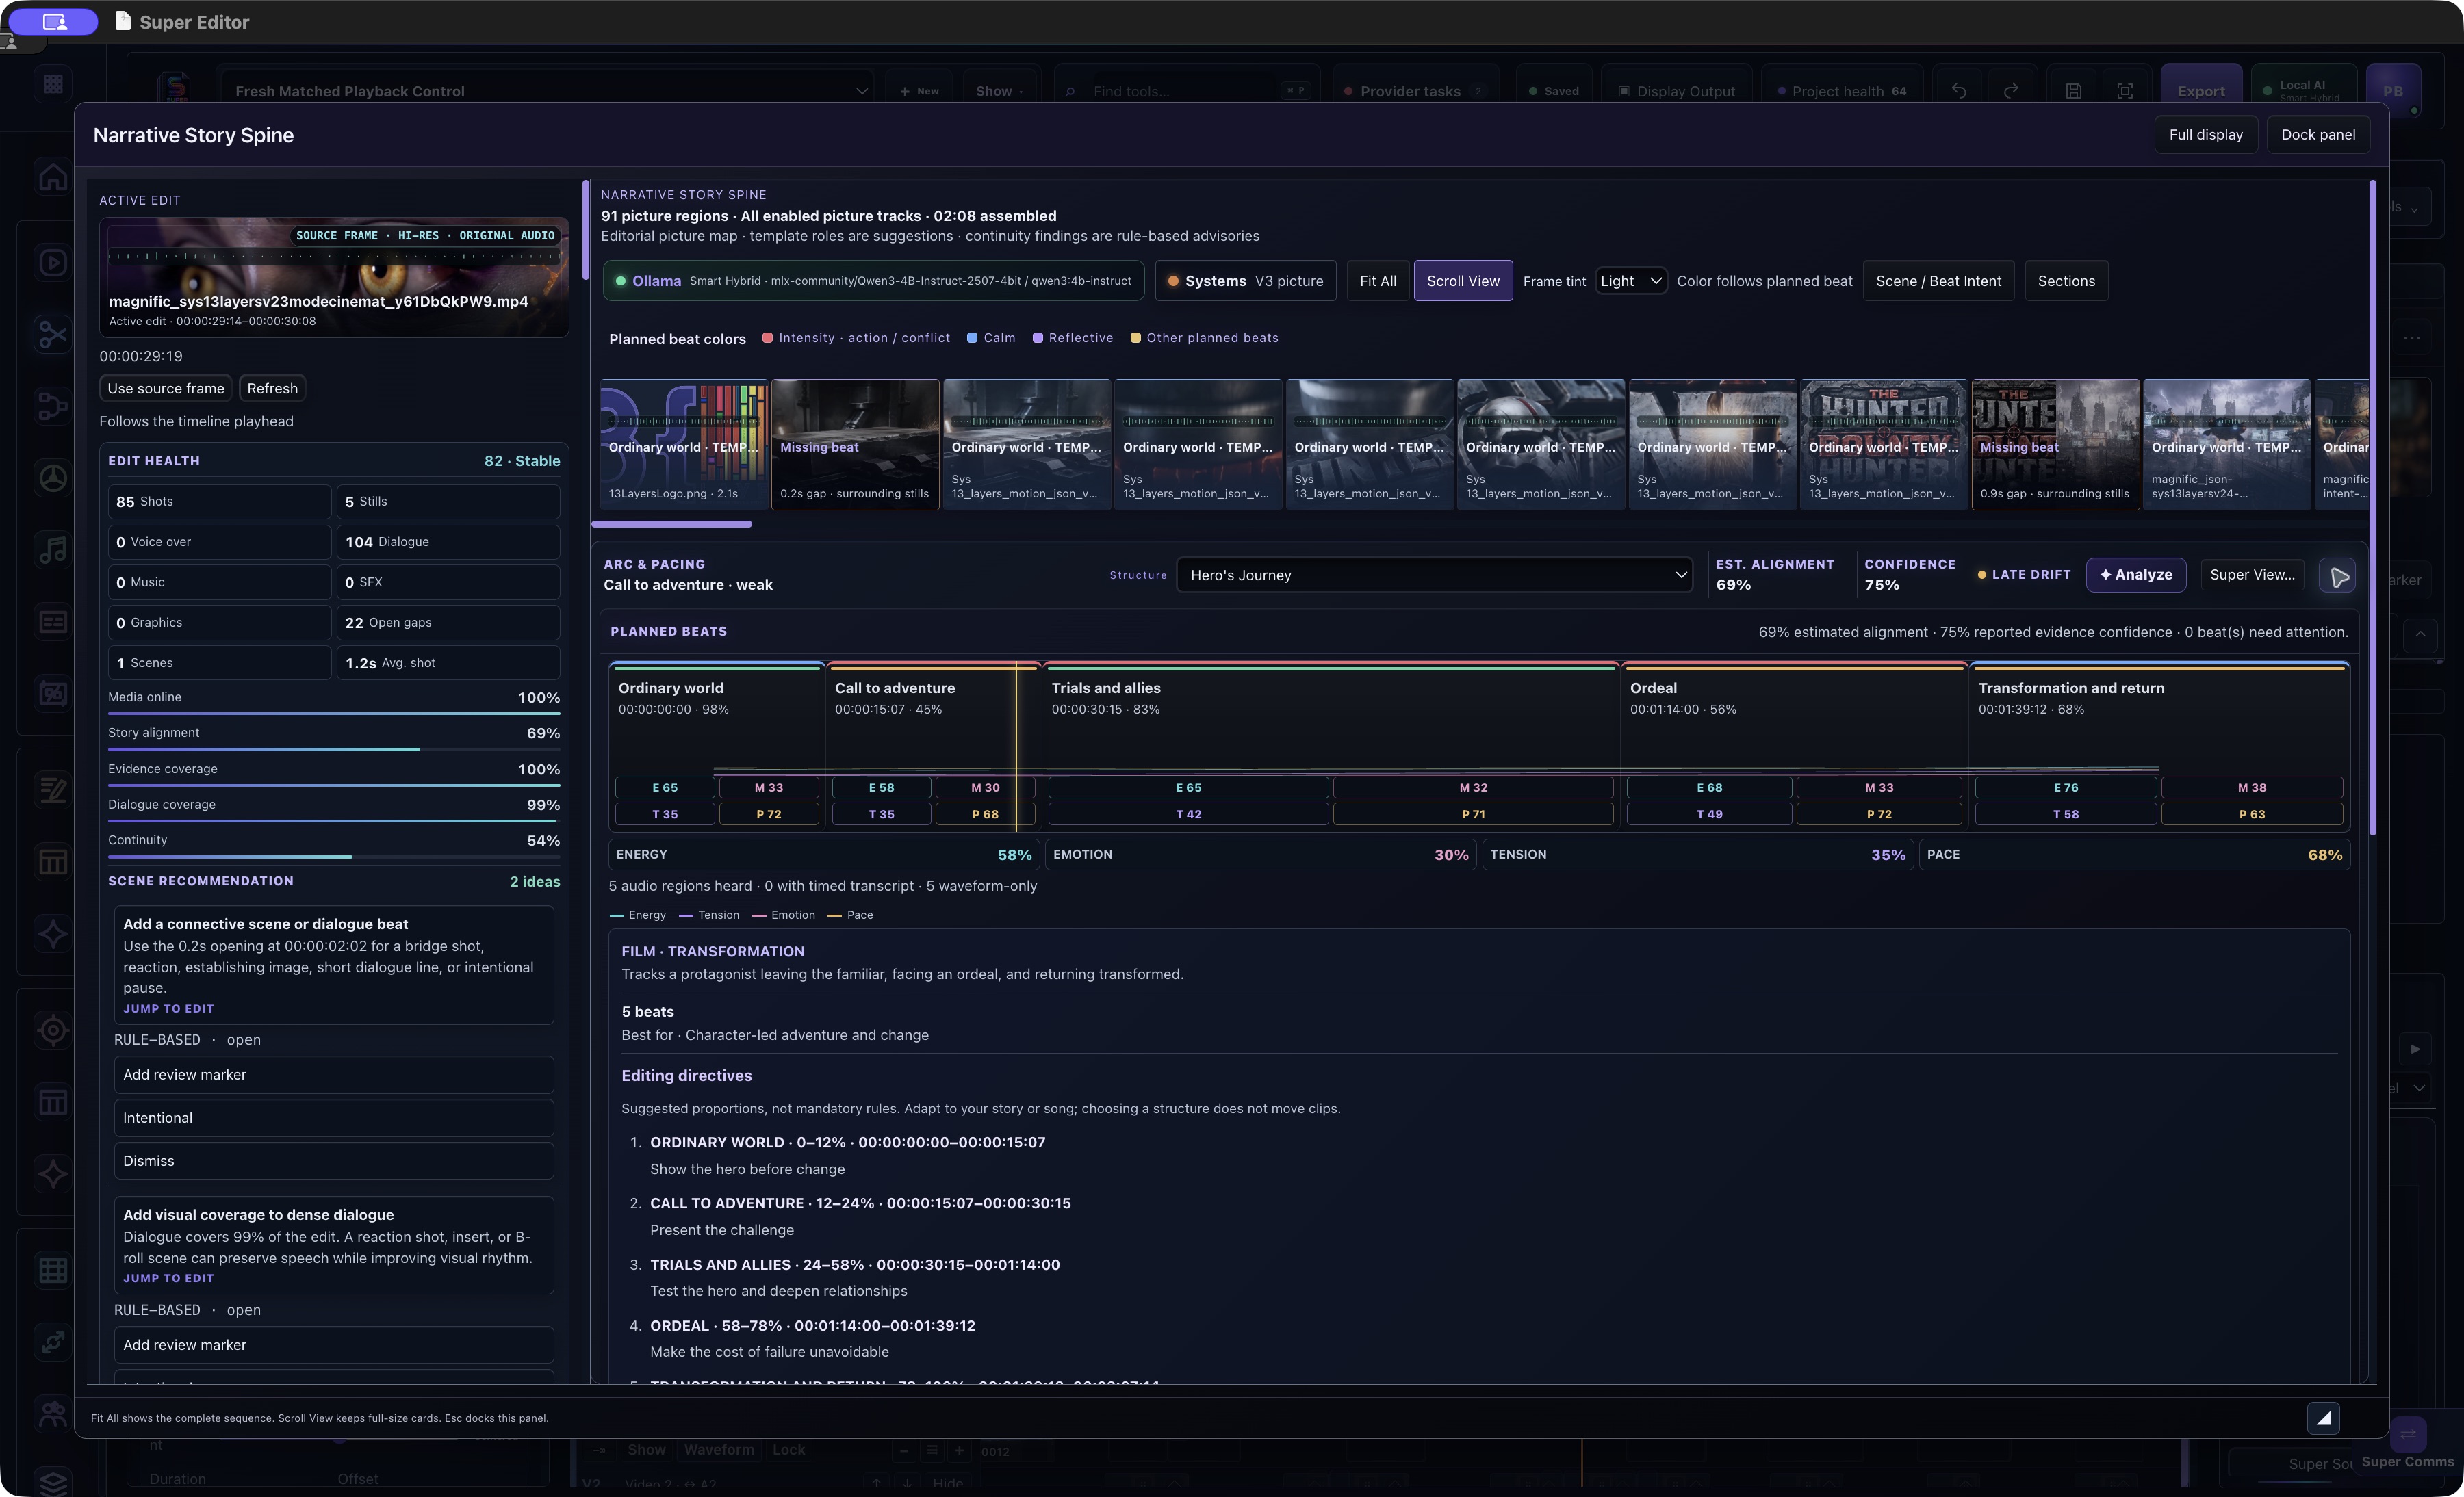2464x1497 pixels.
Task: Click the corner resize icon at panel bottom
Action: pos(2323,1417)
